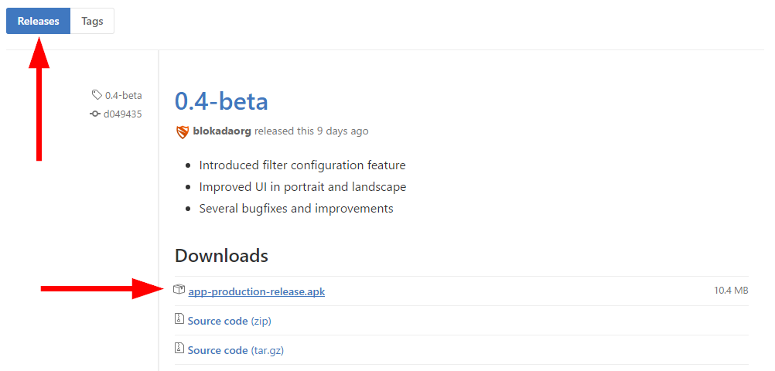The height and width of the screenshot is (371, 775).
Task: Click the archive icon for Source code (tar.gz)
Action: click(x=179, y=349)
